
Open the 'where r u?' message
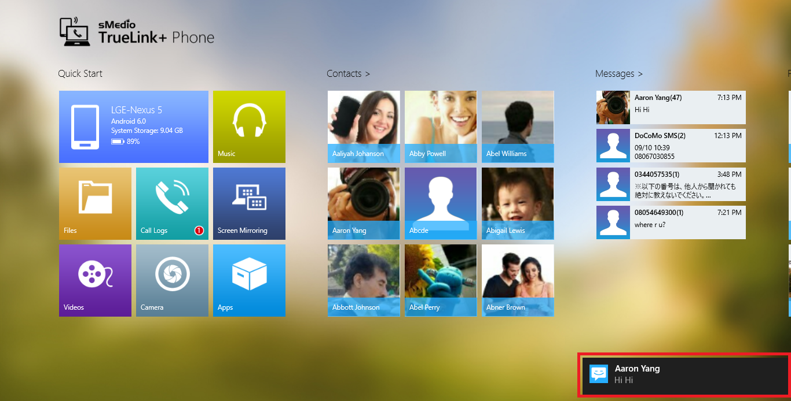(671, 222)
